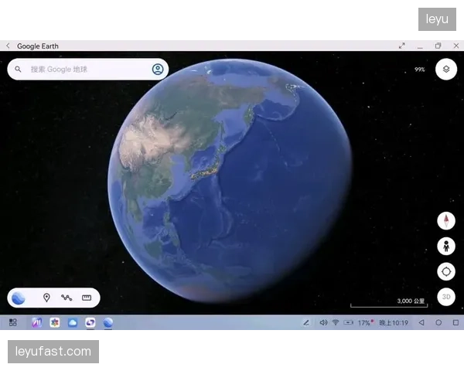464x371 pixels.
Task: Adjust volume via the speaker icon
Action: tap(323, 322)
